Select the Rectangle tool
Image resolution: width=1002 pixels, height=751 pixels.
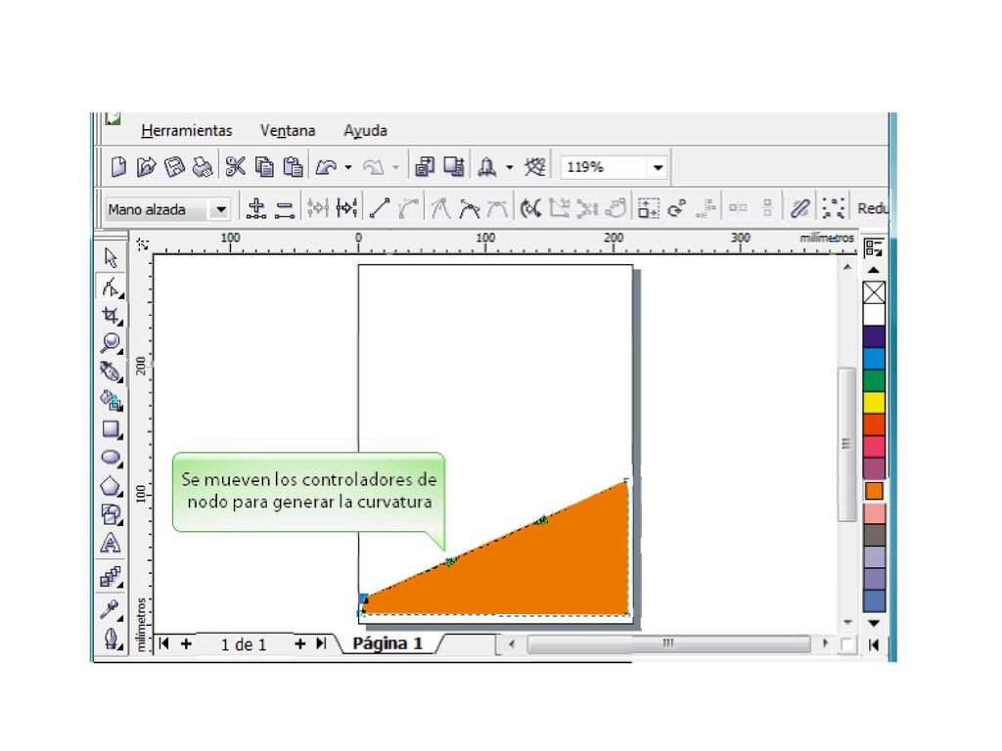coord(112,429)
